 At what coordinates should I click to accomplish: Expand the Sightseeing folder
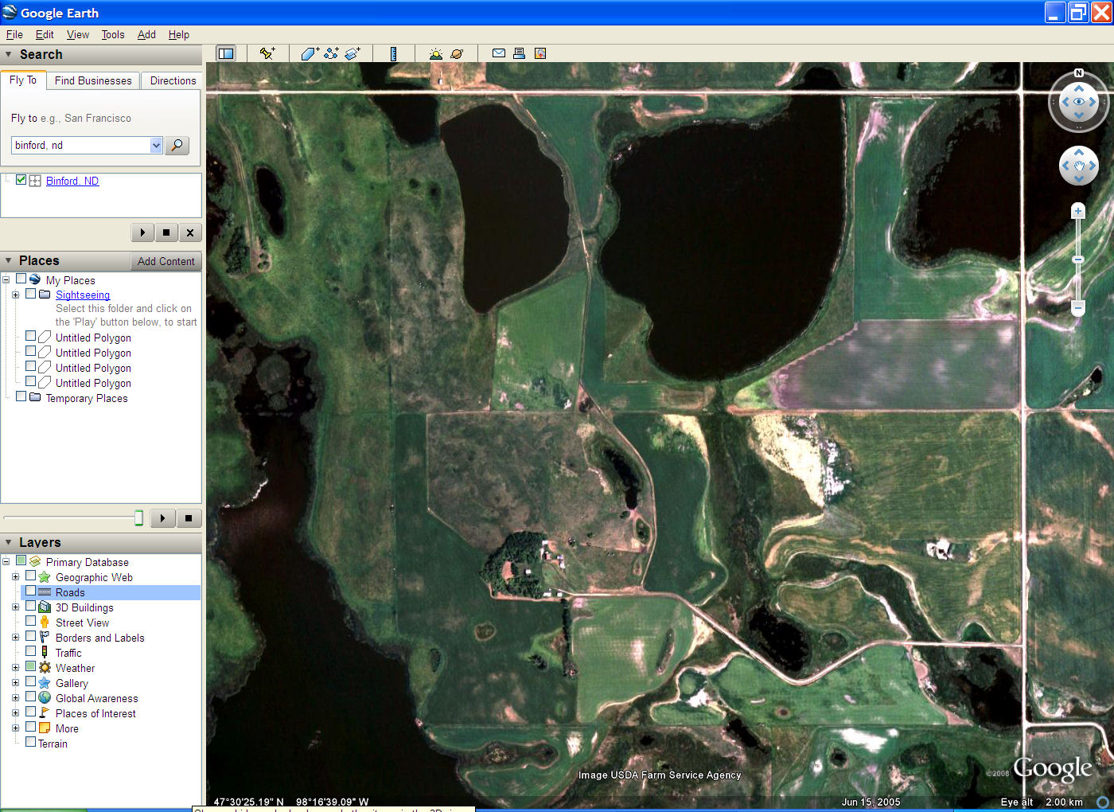pyautogui.click(x=15, y=295)
